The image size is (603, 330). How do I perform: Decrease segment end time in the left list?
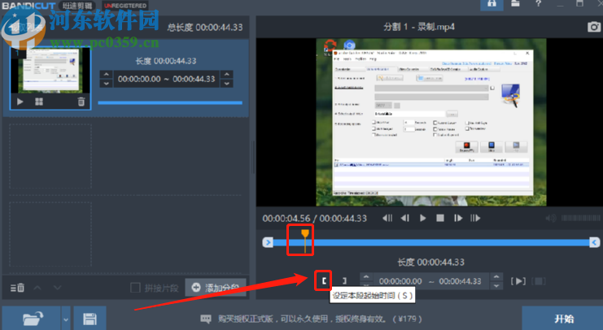(226, 84)
